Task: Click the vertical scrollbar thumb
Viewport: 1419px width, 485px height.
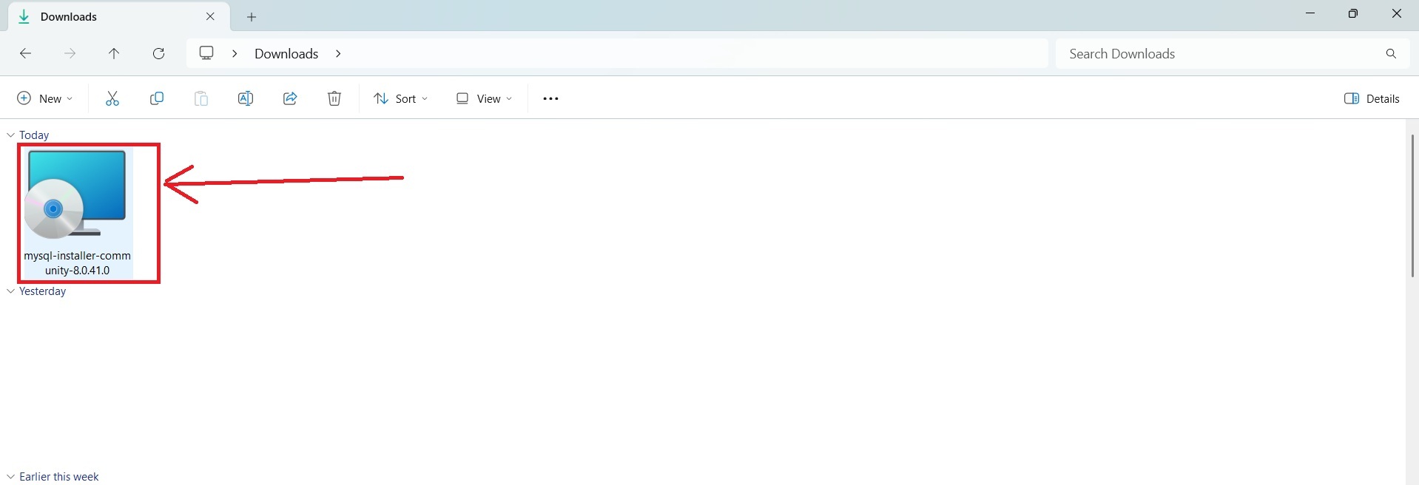Action: tap(1412, 206)
